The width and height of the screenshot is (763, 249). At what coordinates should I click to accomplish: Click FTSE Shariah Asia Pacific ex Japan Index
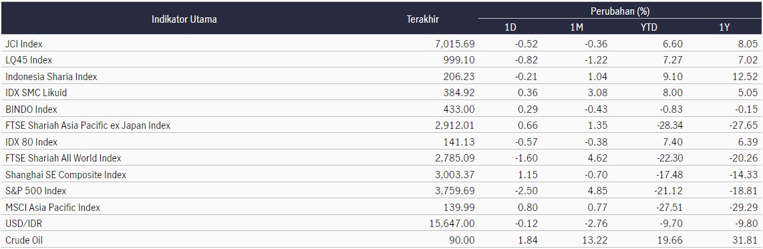[x=88, y=126]
